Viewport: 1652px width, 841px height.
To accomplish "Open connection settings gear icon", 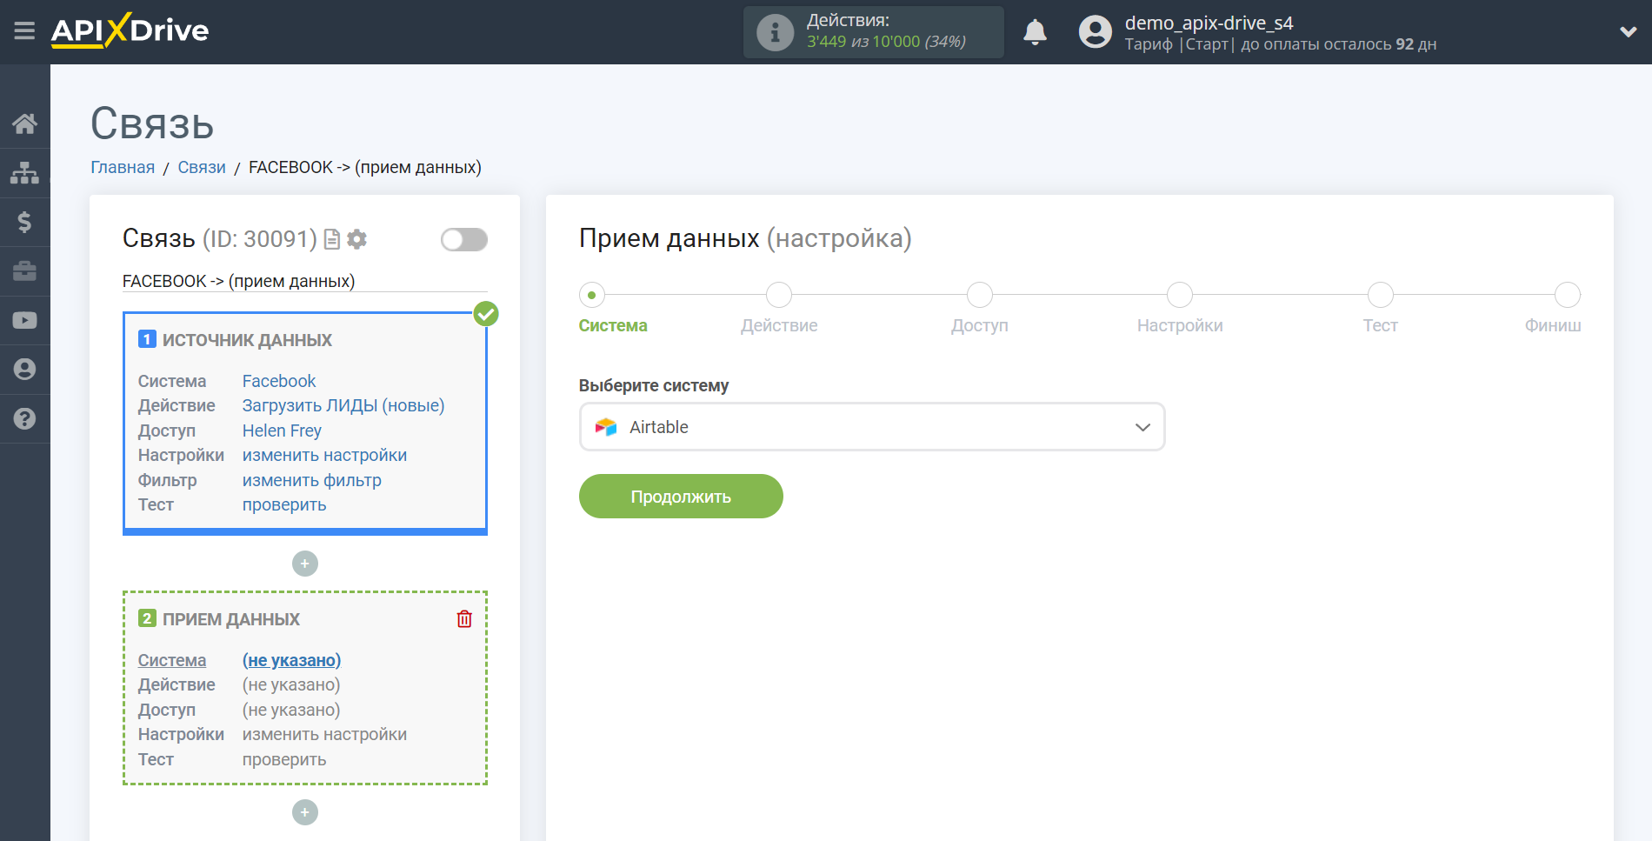I will tap(356, 239).
